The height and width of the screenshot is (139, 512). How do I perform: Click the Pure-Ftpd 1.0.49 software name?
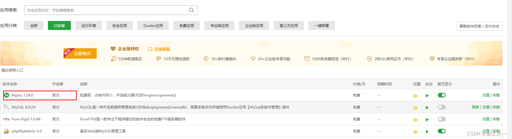click(x=26, y=119)
